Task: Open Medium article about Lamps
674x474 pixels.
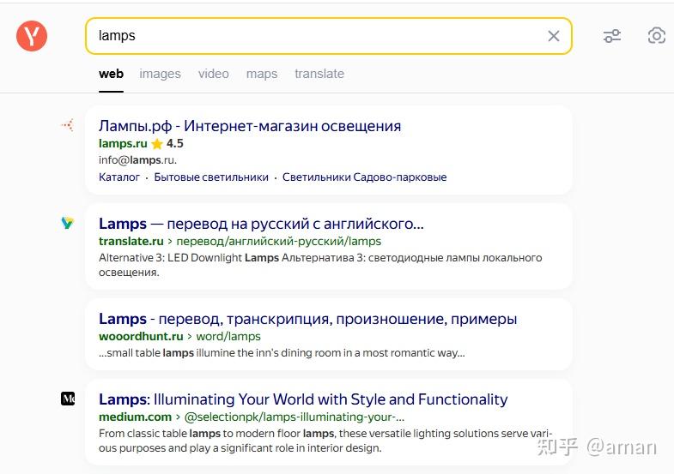Action: pyautogui.click(x=303, y=399)
